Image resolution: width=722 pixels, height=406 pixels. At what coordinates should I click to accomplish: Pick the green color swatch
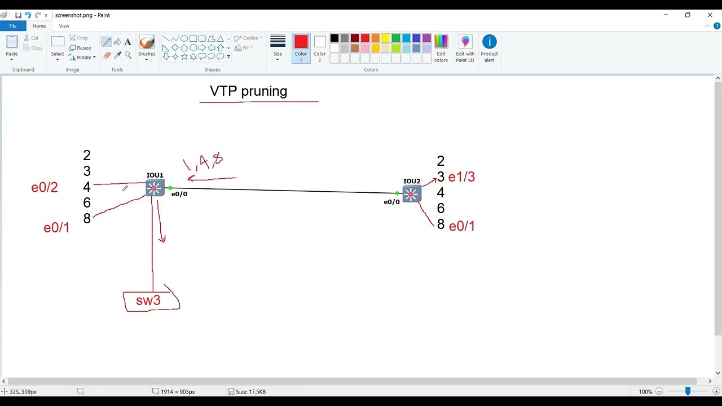[x=395, y=38]
